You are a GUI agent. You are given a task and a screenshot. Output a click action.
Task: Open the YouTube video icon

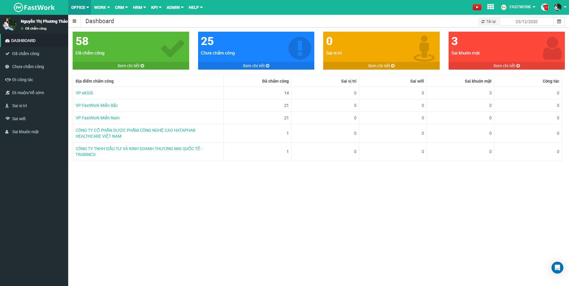(x=477, y=7)
